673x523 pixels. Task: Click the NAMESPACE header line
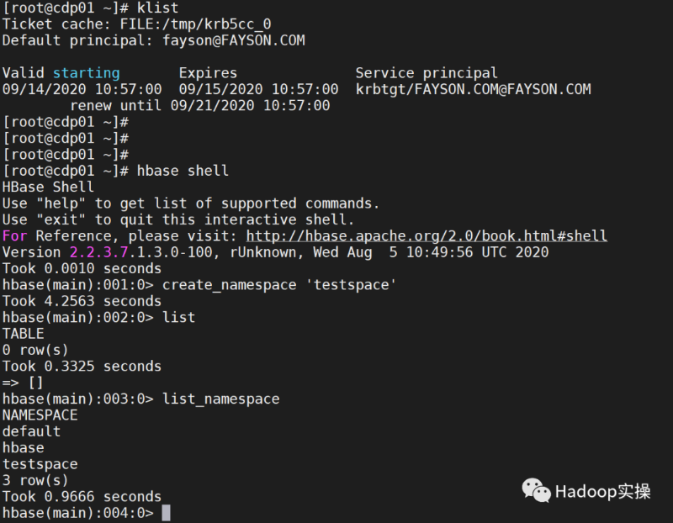point(40,415)
